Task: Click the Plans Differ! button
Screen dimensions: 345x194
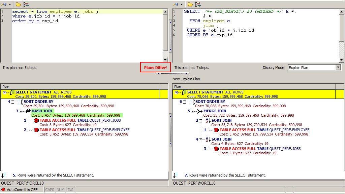Action: (155, 68)
